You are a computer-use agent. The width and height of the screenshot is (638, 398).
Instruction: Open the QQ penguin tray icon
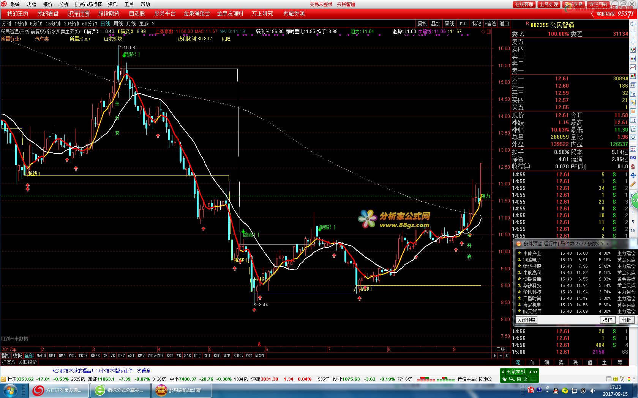pos(556,391)
